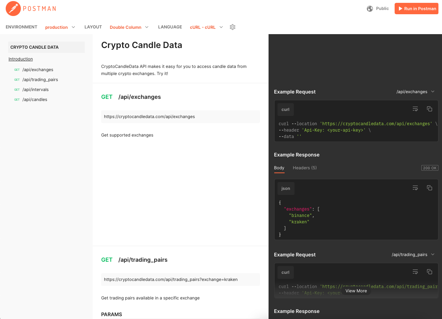
Task: Select /api/exchanges in the sidebar
Action: (38, 70)
